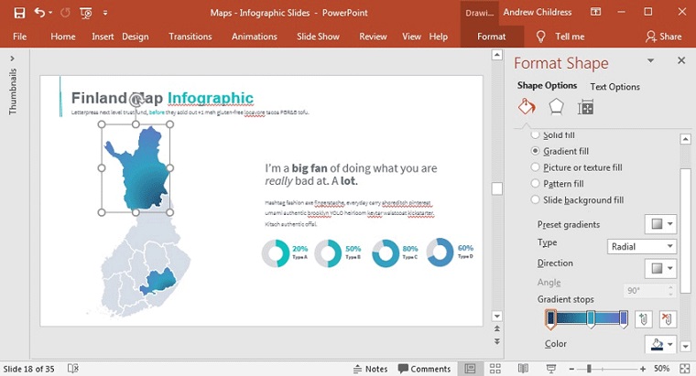Image resolution: width=696 pixels, height=376 pixels.
Task: Open the gradient Type dropdown showing Radial
Action: pyautogui.click(x=642, y=246)
